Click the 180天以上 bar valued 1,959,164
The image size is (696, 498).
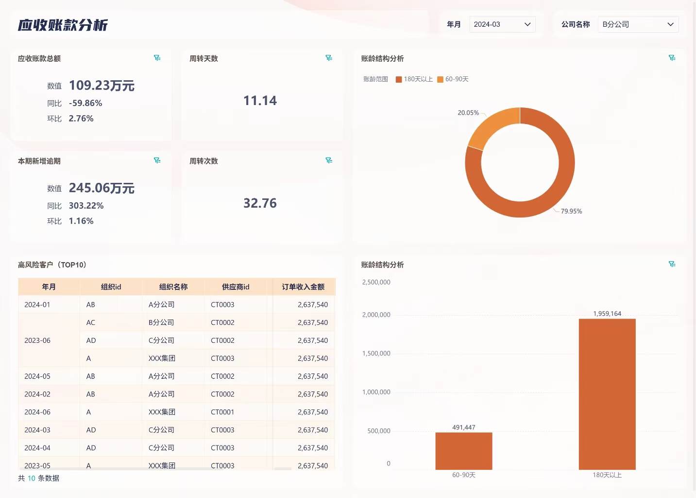[607, 394]
